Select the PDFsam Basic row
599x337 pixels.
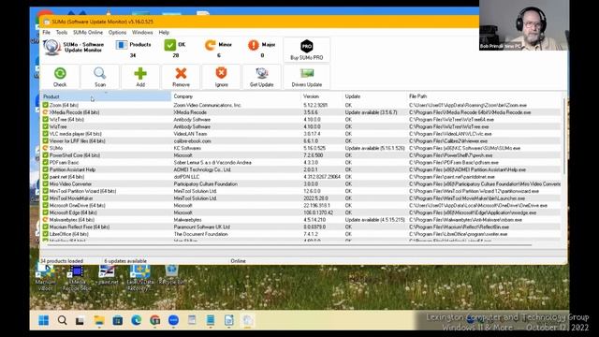301,162
